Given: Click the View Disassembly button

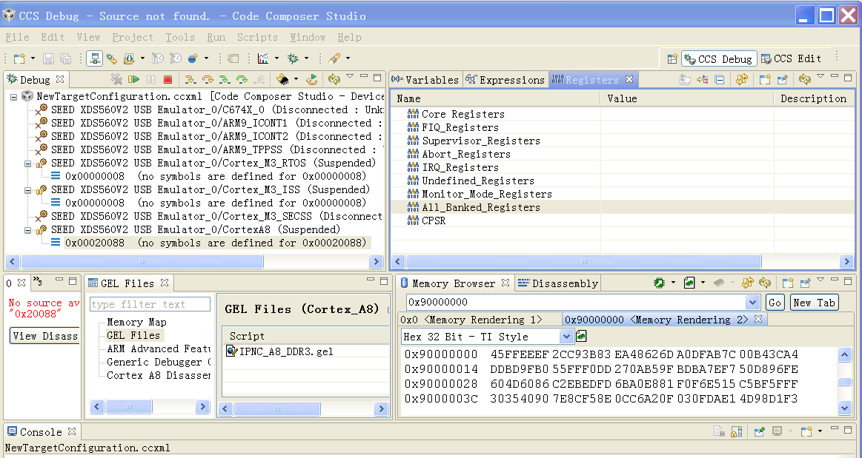Looking at the screenshot, I should click(x=44, y=336).
